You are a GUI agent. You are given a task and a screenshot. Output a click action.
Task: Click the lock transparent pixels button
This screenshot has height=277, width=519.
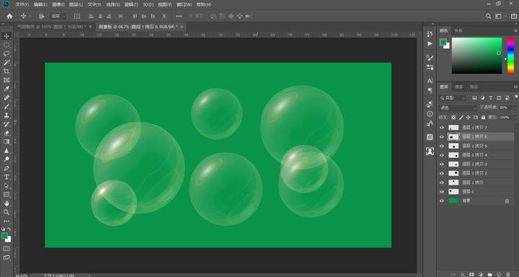(453, 118)
